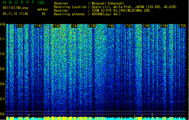Click the kHz axis unit label
This screenshot has width=189, height=120.
point(3,24)
